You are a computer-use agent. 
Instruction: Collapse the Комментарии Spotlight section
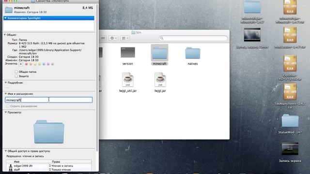pos(5,18)
